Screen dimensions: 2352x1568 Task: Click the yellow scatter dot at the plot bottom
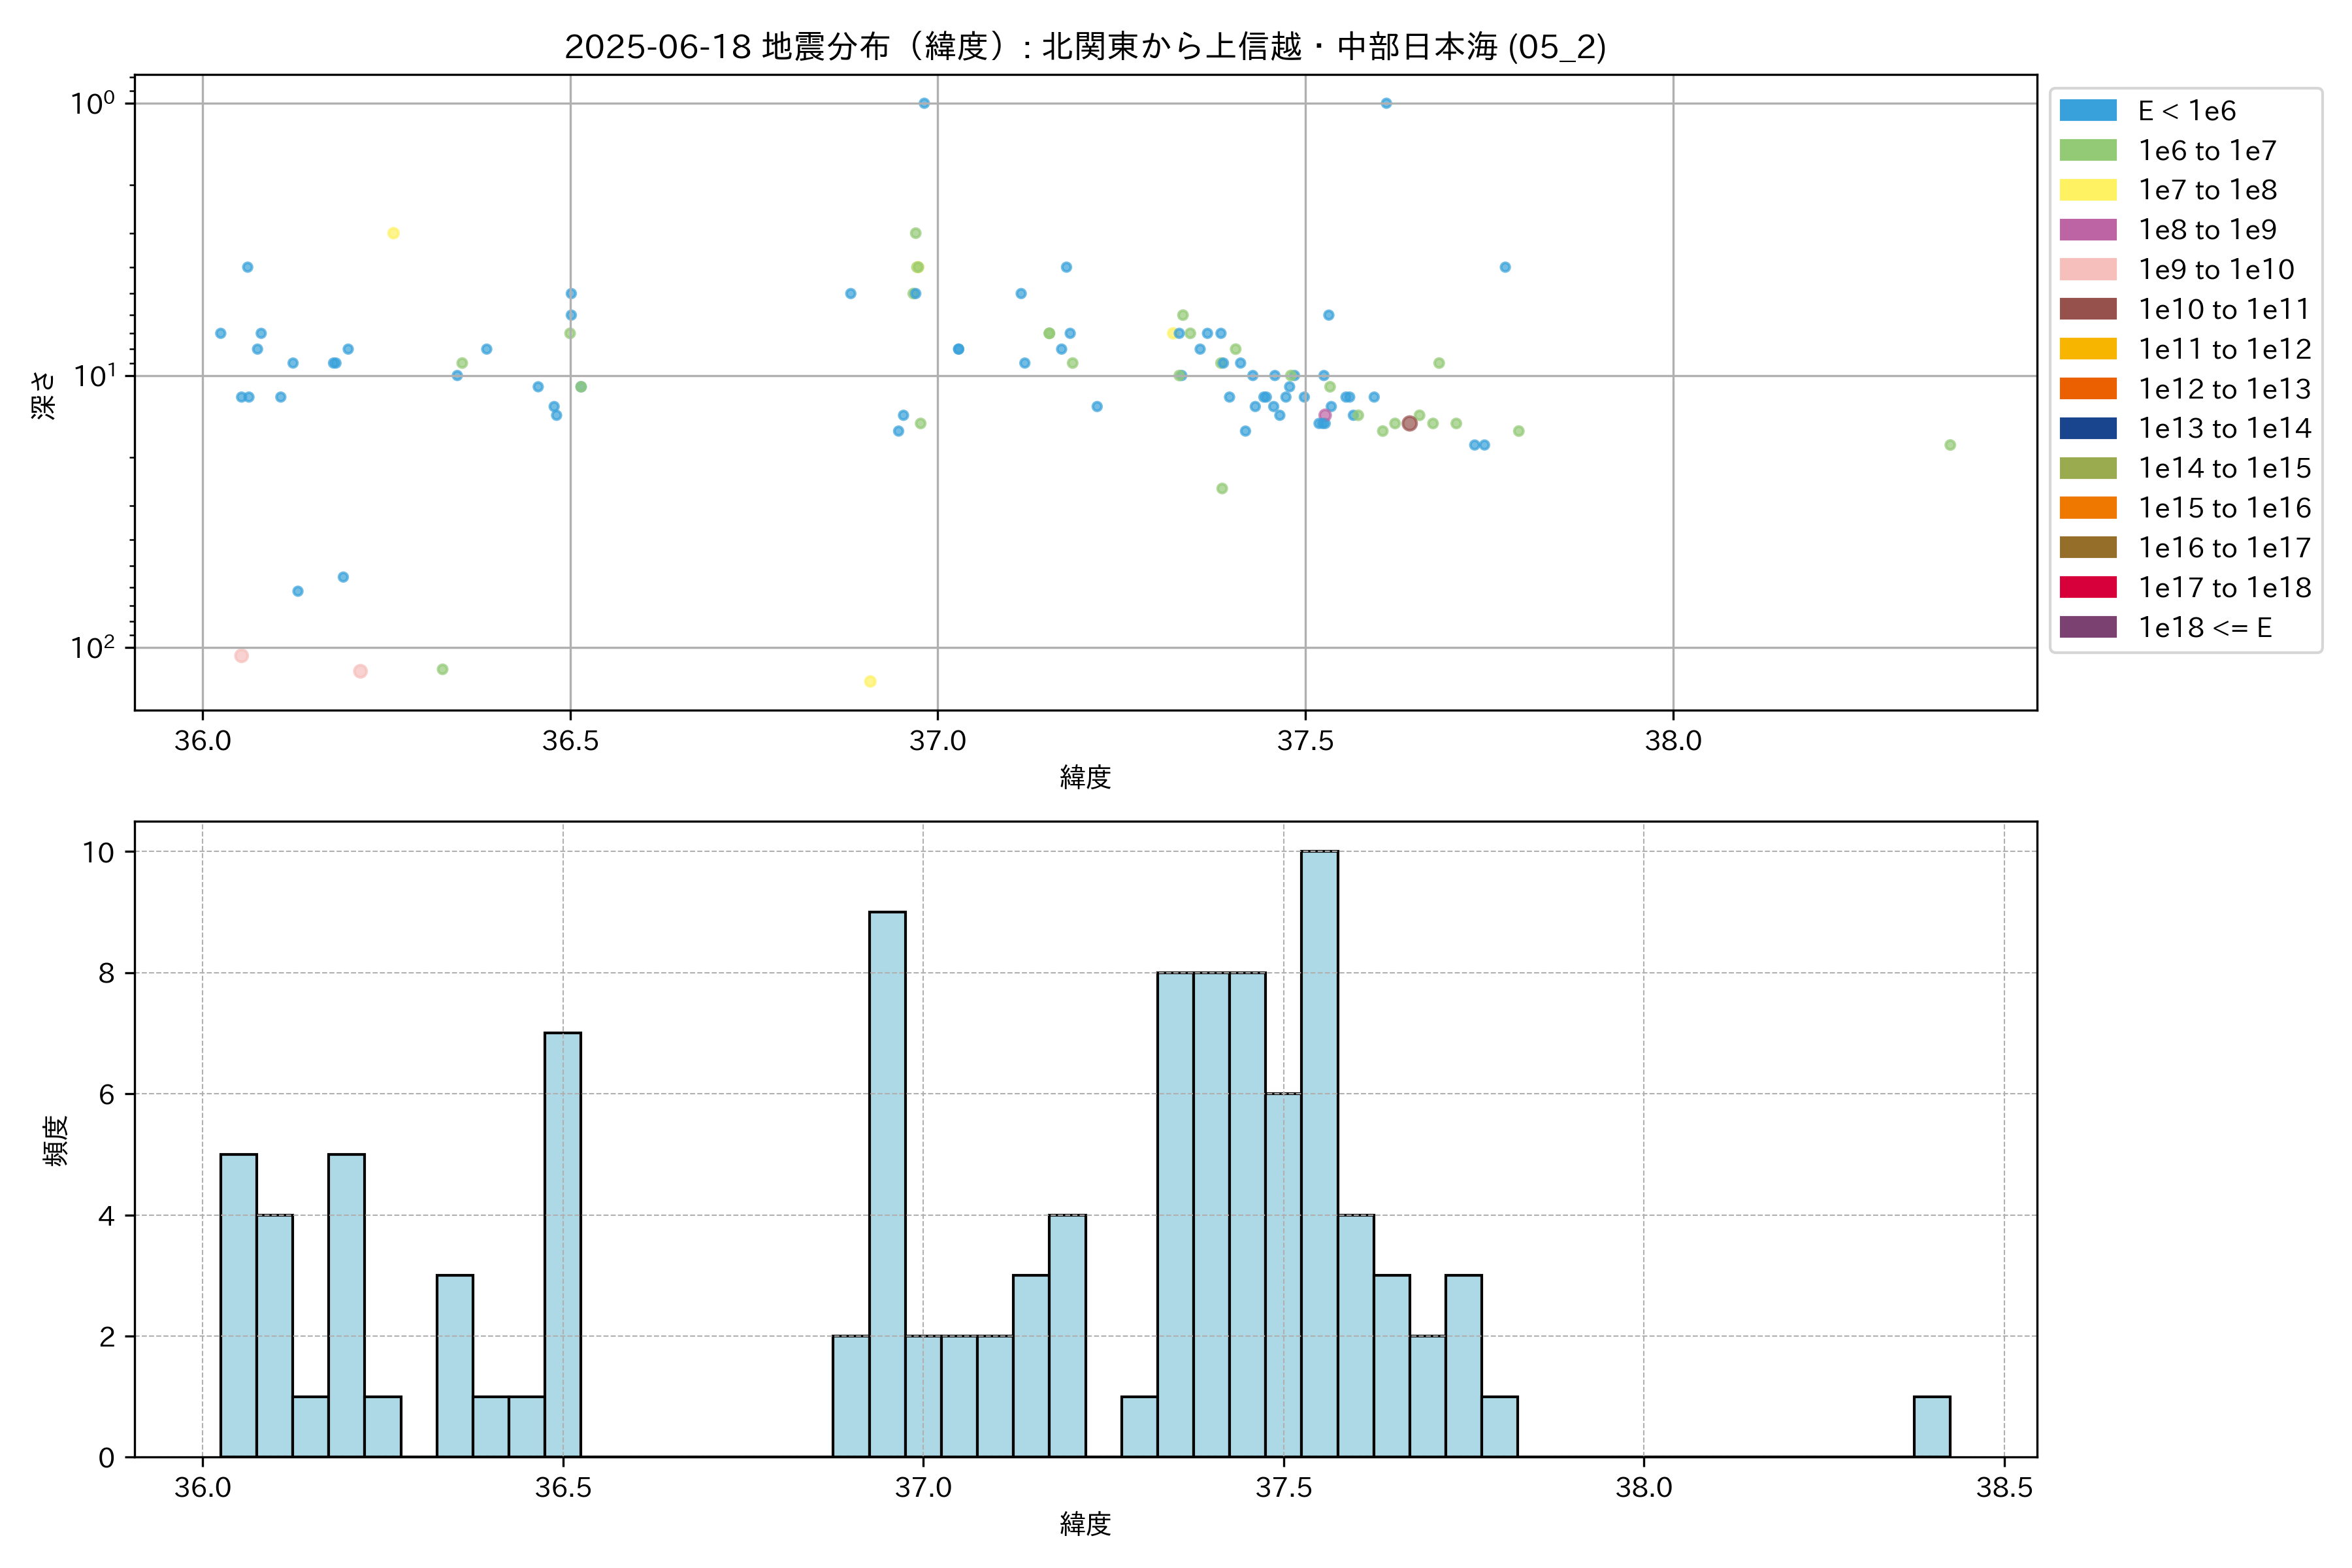pos(870,681)
